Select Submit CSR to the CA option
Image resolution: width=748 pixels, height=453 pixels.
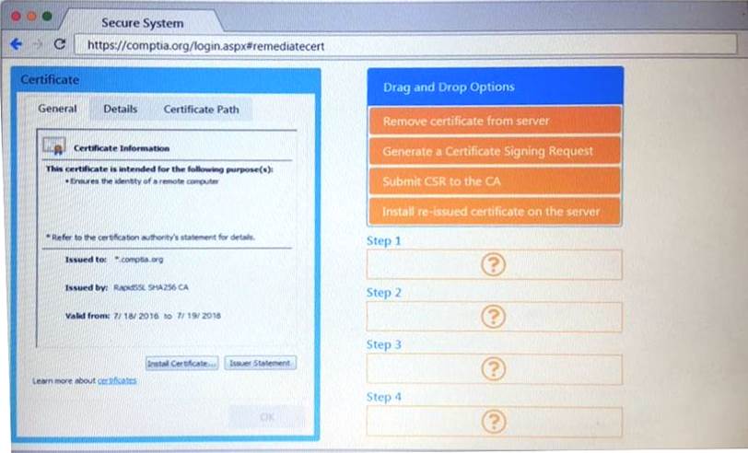coord(495,181)
